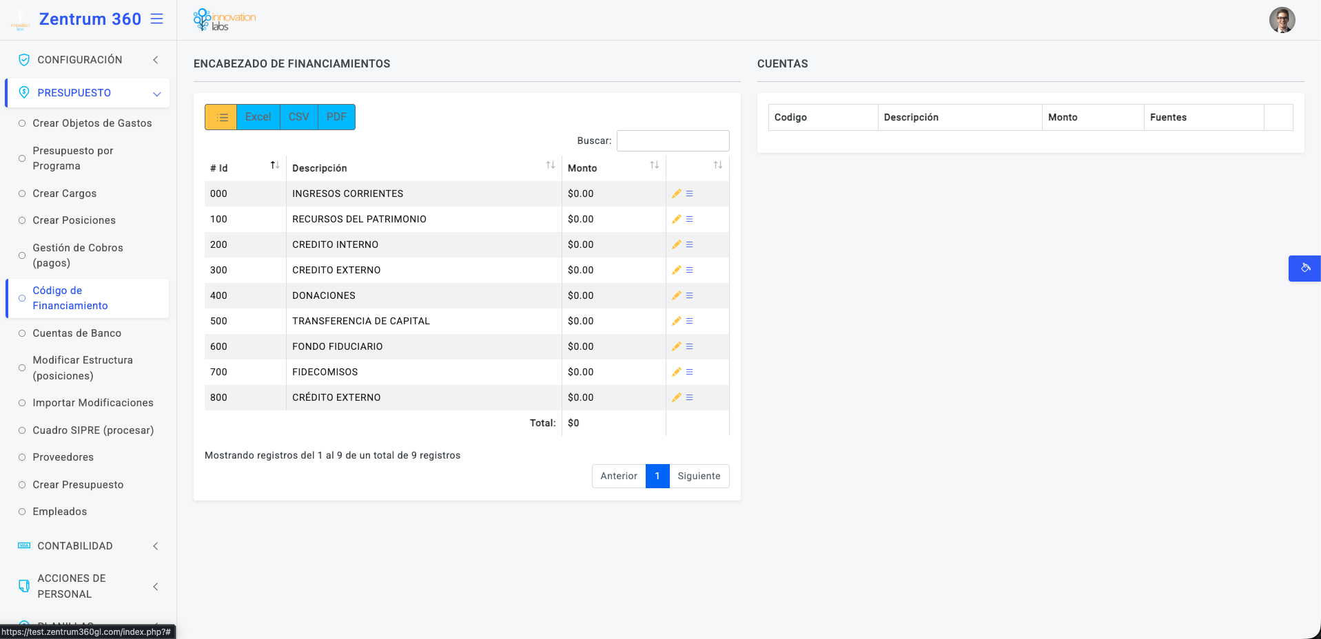Screen dimensions: 1321x639
Task: Focus the Buscar search field
Action: [x=673, y=140]
